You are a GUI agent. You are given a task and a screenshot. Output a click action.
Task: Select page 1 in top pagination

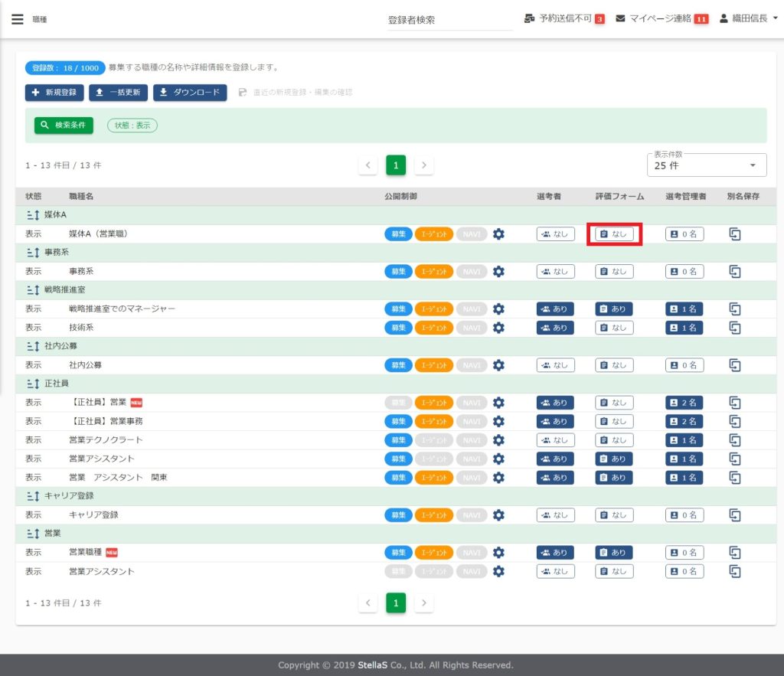[396, 165]
